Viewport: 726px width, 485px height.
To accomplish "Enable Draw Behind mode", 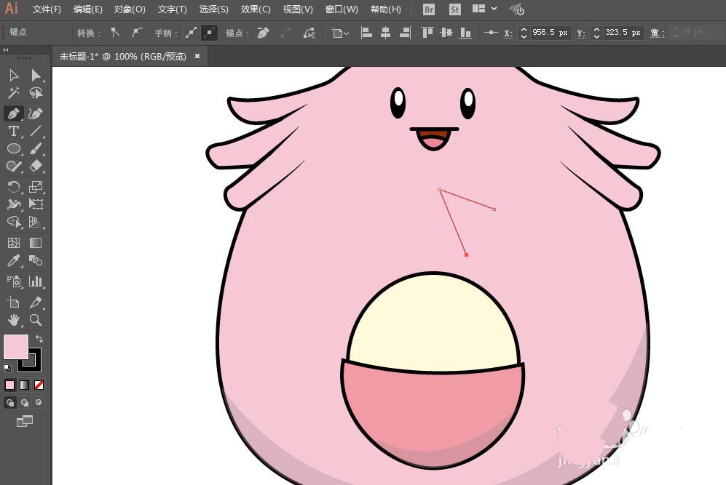I will (x=25, y=403).
